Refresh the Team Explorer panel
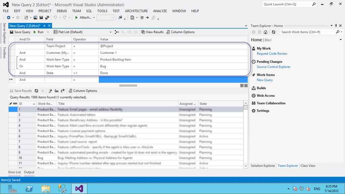Viewport: 345px width, 194px height. [274, 32]
